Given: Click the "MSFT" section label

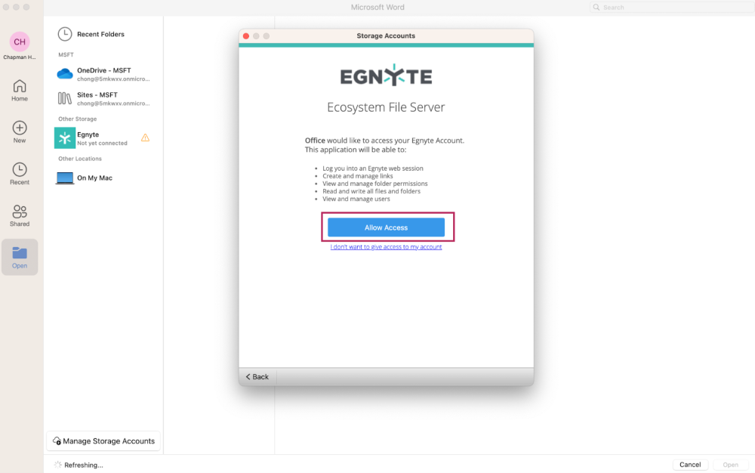Looking at the screenshot, I should click(x=66, y=55).
